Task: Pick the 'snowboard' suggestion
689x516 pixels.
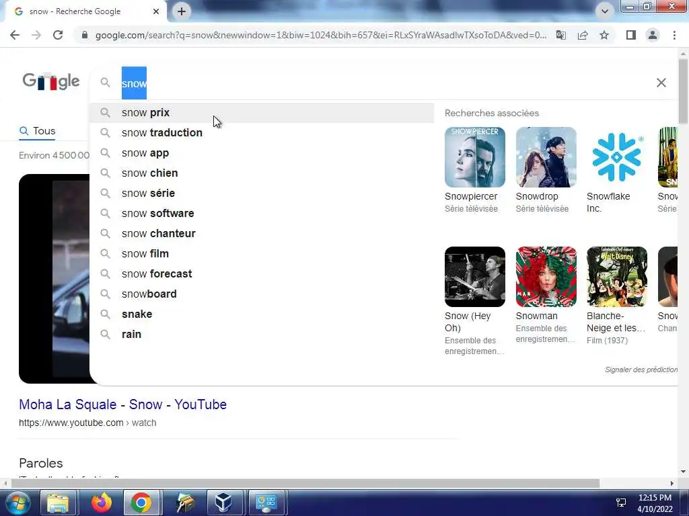Action: click(x=262, y=294)
